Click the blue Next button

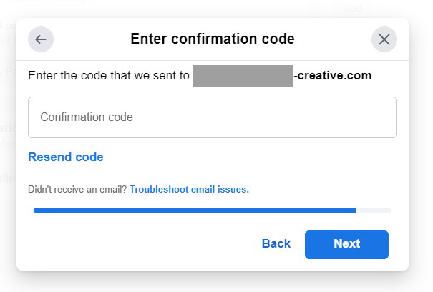pos(346,245)
